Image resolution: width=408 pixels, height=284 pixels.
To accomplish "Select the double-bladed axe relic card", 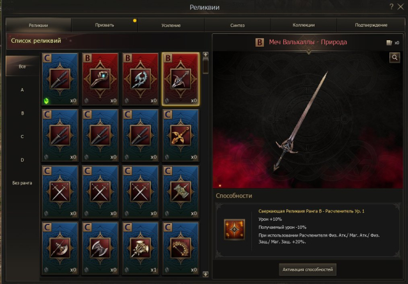I will click(x=100, y=248).
